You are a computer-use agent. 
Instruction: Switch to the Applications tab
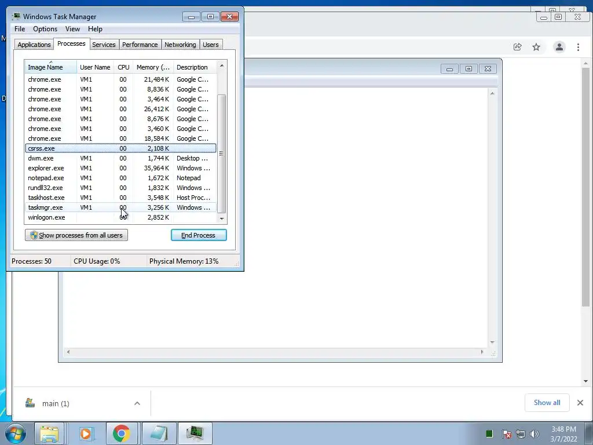(x=34, y=45)
